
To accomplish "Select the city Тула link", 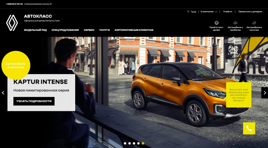I will 193,12.
